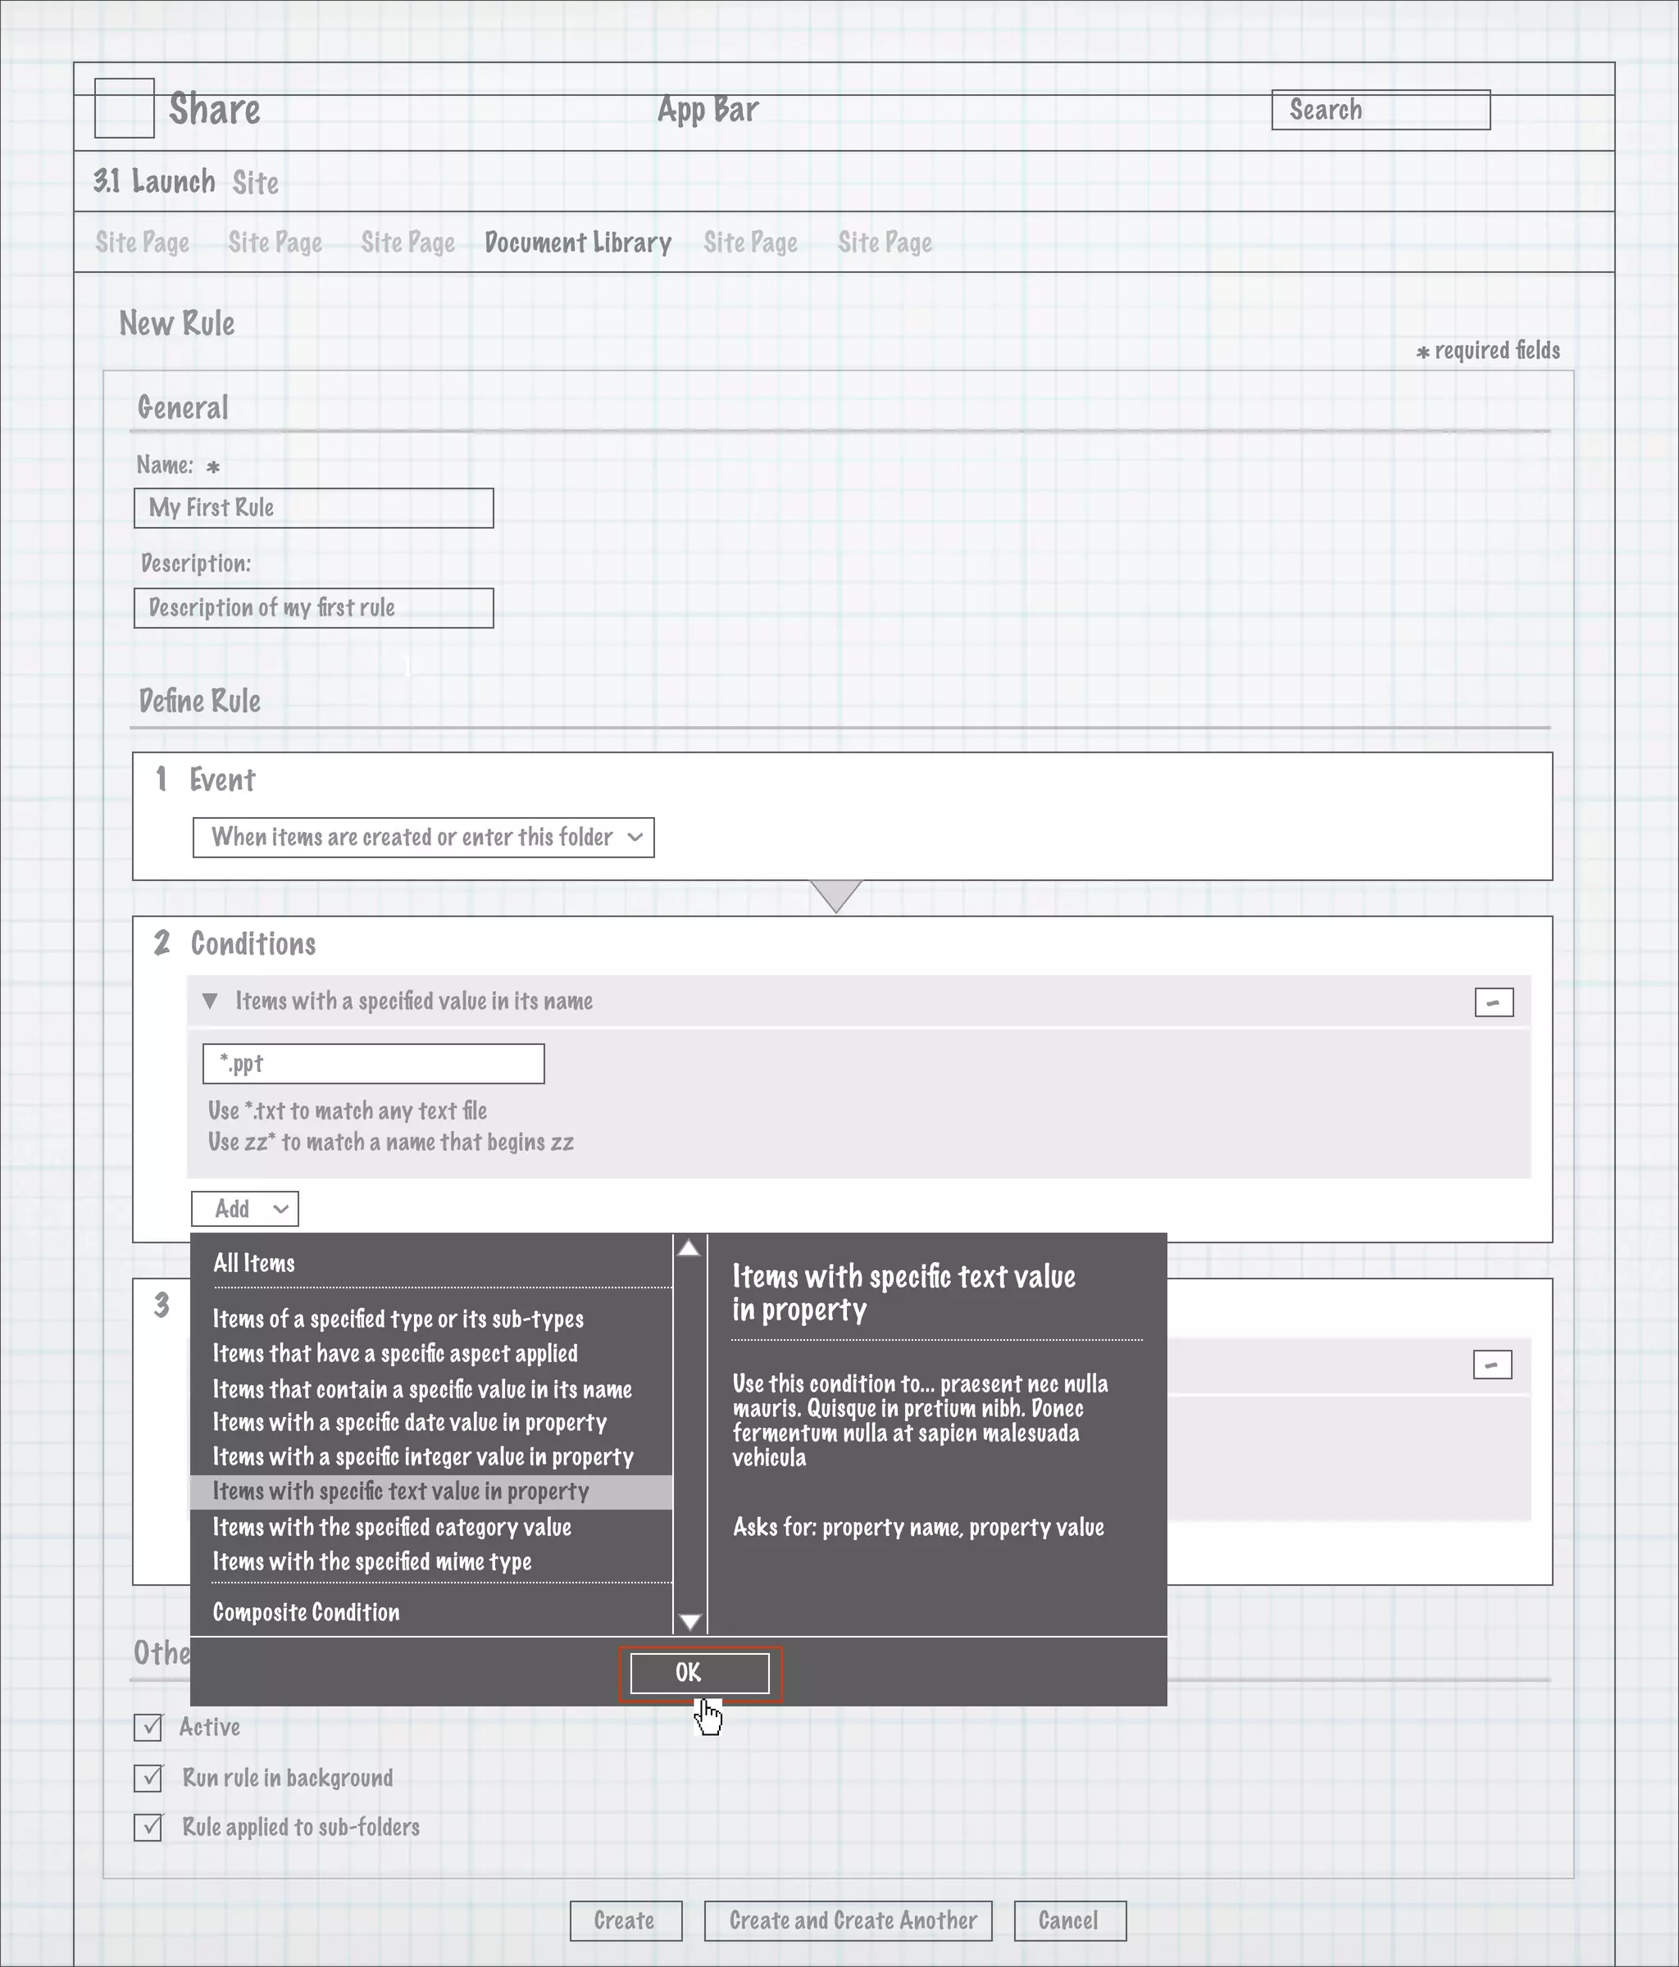Switch to the Document Library tab
Image resolution: width=1679 pixels, height=1967 pixels.
577,243
